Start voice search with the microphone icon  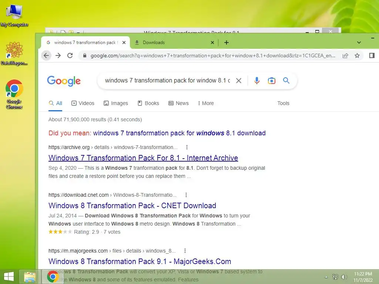click(x=257, y=80)
